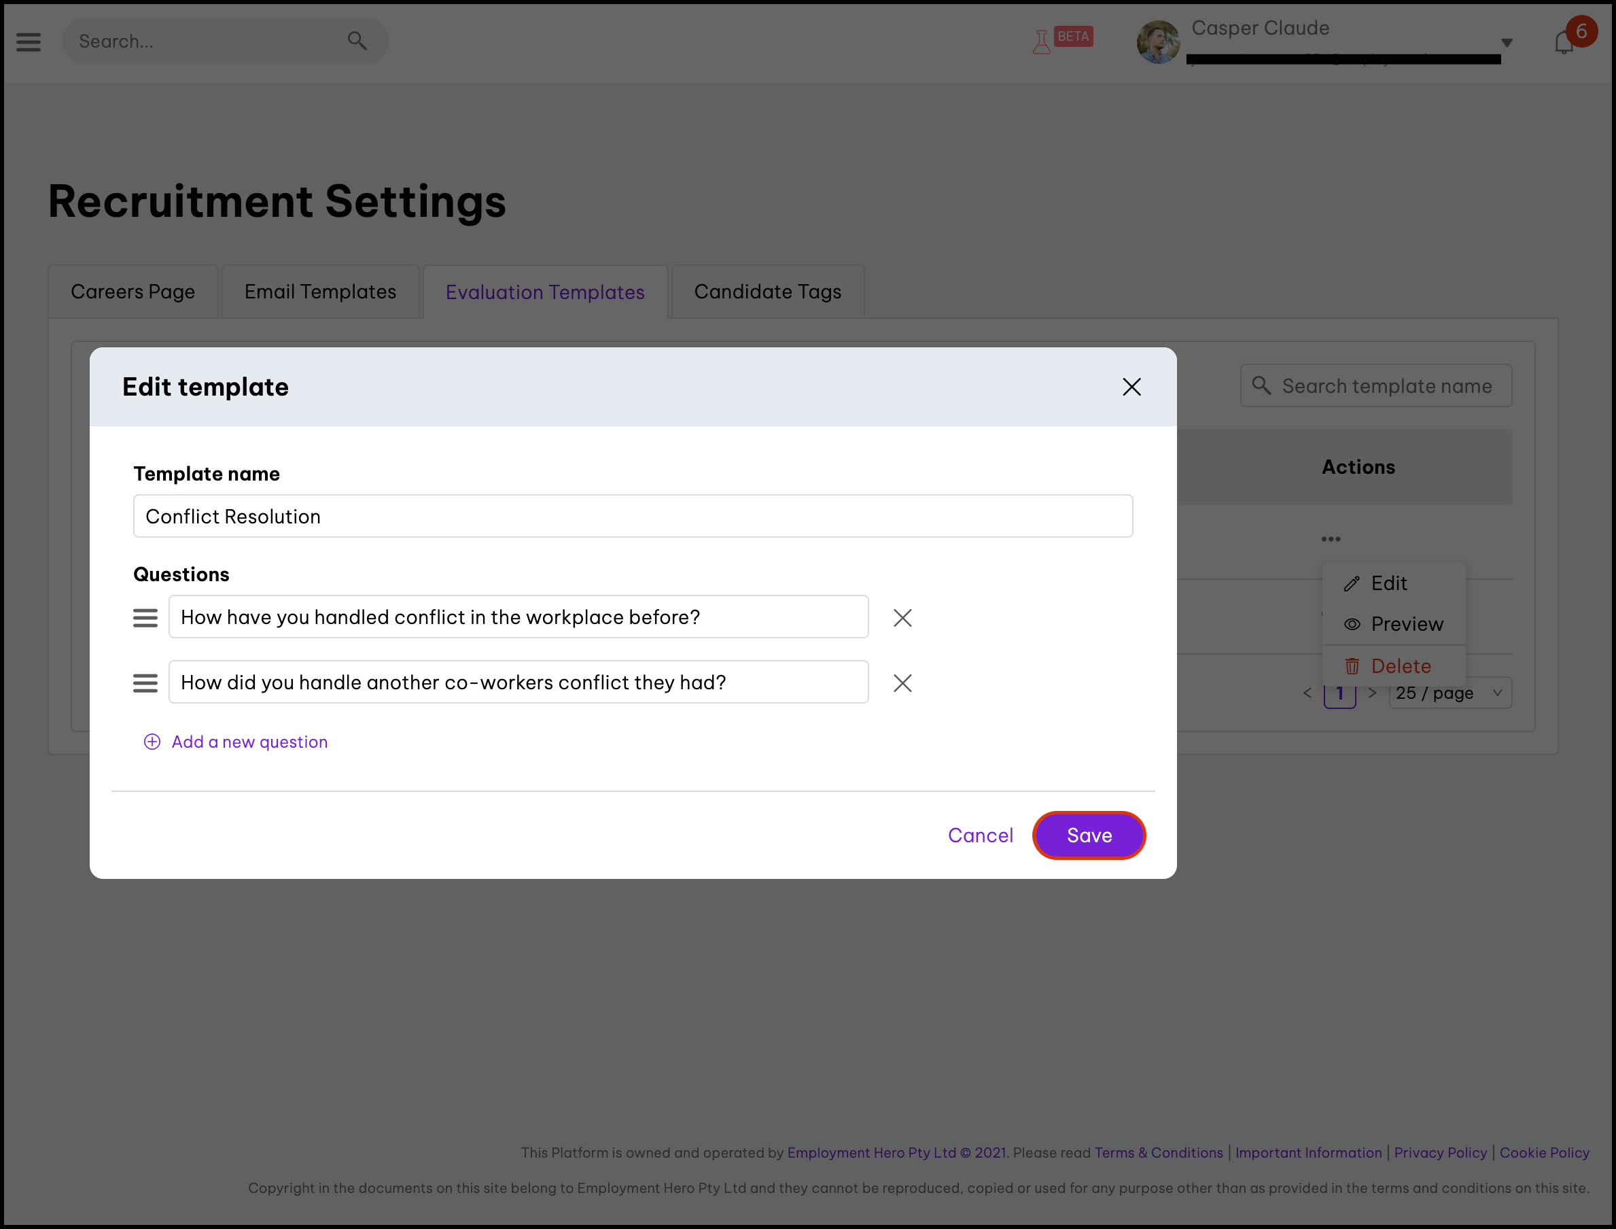This screenshot has height=1229, width=1616.
Task: Grab drag handle of second question
Action: pyautogui.click(x=145, y=683)
